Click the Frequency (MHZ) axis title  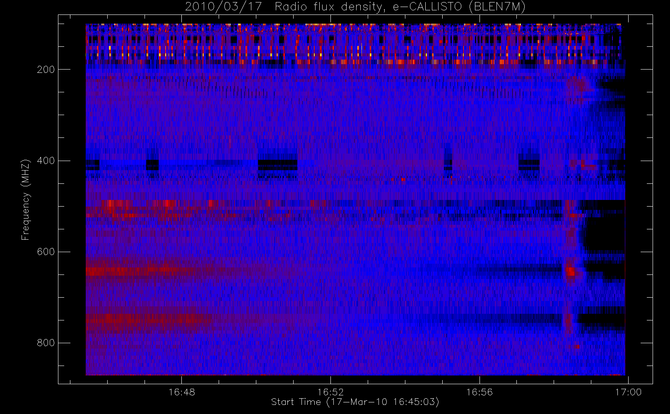26,200
